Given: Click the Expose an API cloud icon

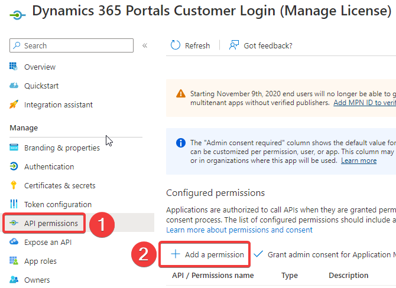Looking at the screenshot, I should tap(14, 242).
